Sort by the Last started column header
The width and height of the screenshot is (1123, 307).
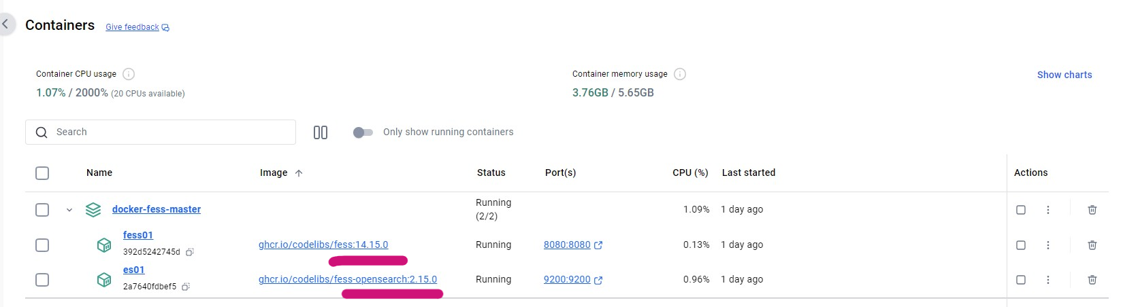[x=748, y=173]
